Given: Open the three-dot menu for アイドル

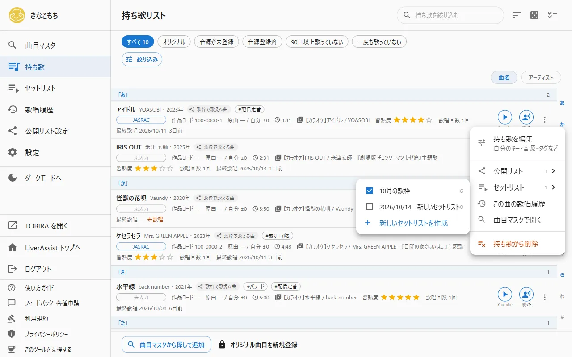Looking at the screenshot, I should point(545,120).
